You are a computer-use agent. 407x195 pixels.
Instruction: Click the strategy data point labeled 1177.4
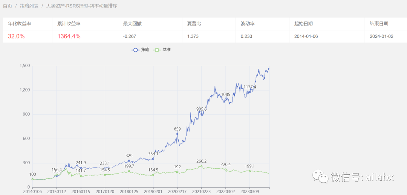tap(250, 92)
